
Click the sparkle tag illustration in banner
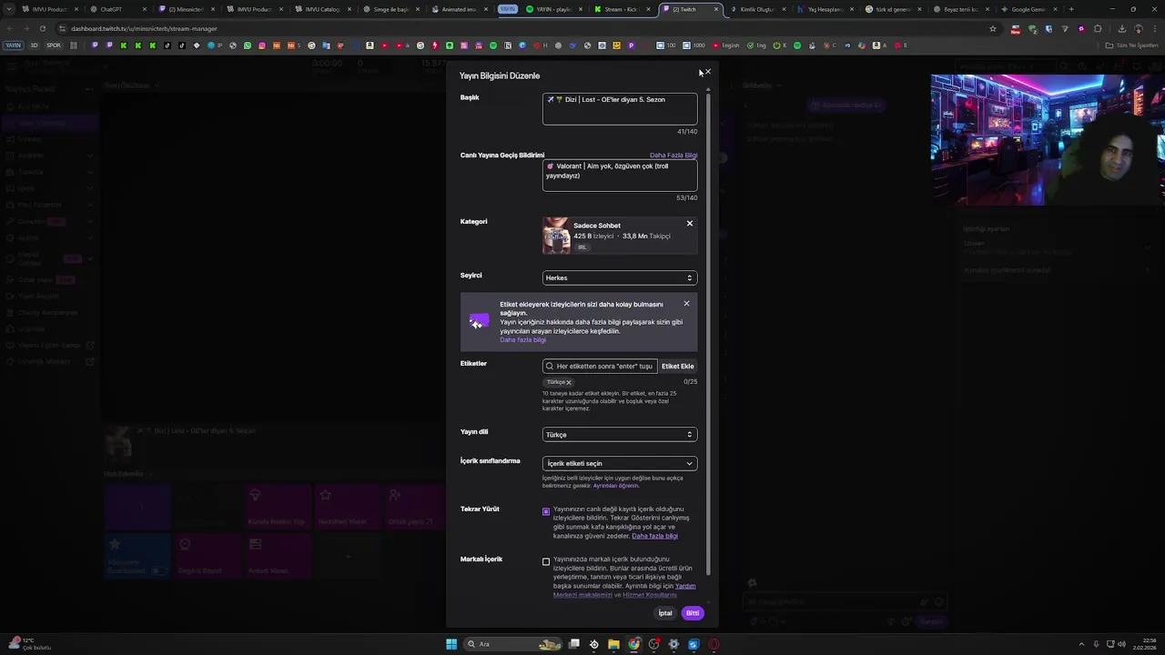click(479, 321)
